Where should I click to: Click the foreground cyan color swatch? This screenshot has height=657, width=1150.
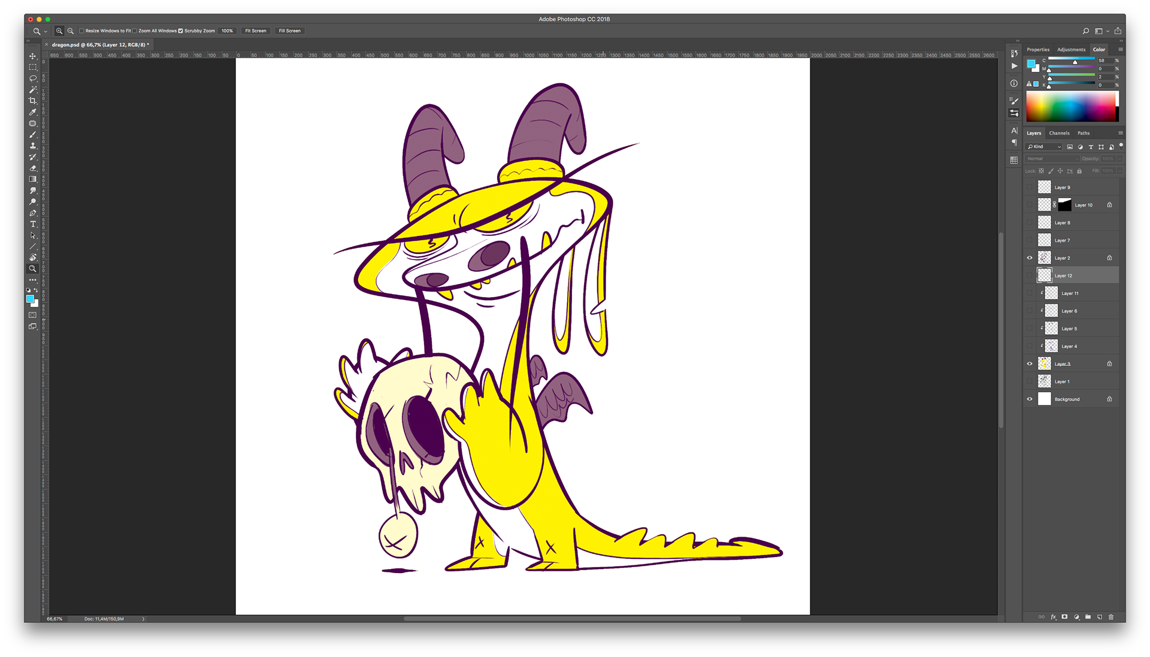pos(29,298)
